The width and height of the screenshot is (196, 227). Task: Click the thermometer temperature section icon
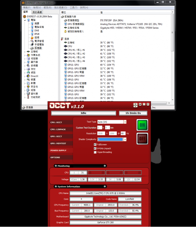[x=62, y=39]
